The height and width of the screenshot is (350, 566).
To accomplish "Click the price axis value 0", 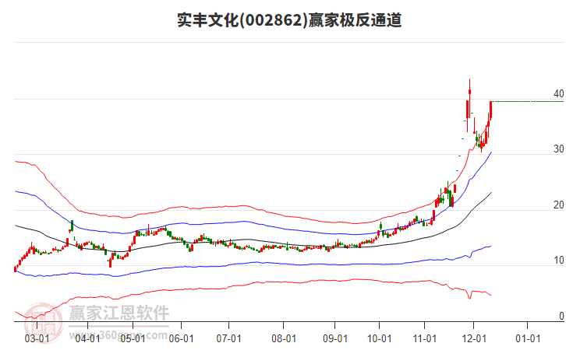I will tap(561, 316).
